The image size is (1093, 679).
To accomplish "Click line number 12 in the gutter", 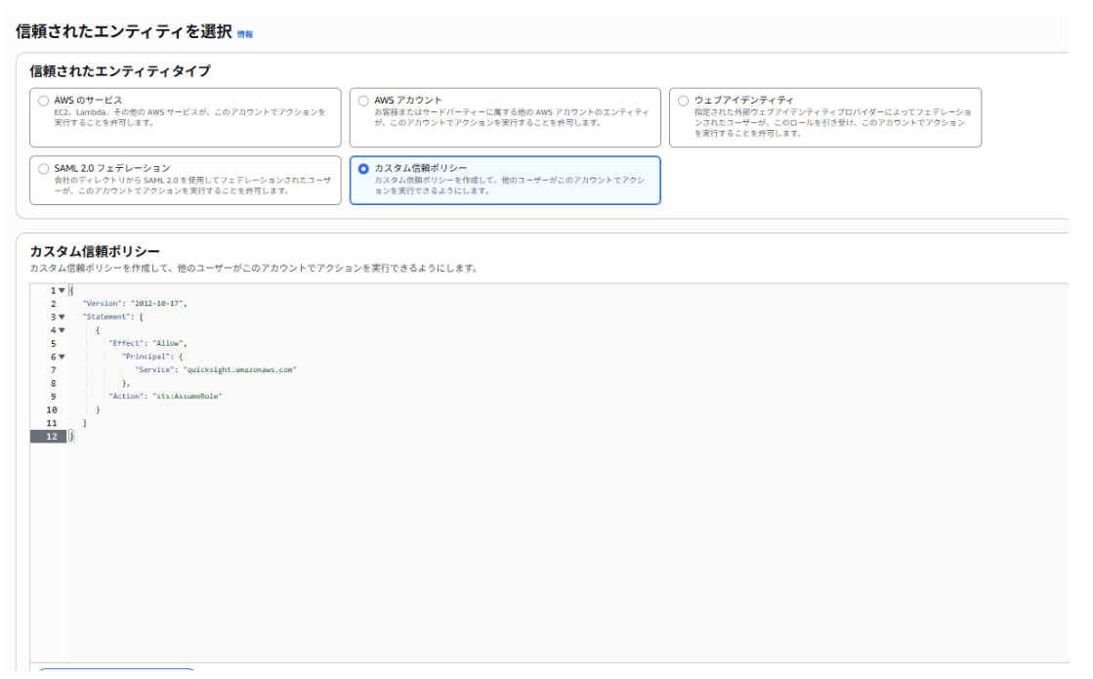I will click(52, 437).
